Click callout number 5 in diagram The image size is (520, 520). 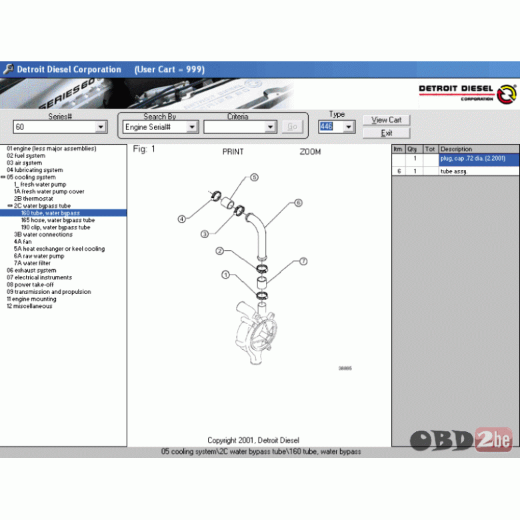click(254, 177)
